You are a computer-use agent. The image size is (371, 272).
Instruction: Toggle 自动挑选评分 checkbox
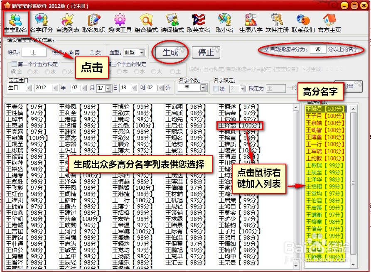[267, 49]
